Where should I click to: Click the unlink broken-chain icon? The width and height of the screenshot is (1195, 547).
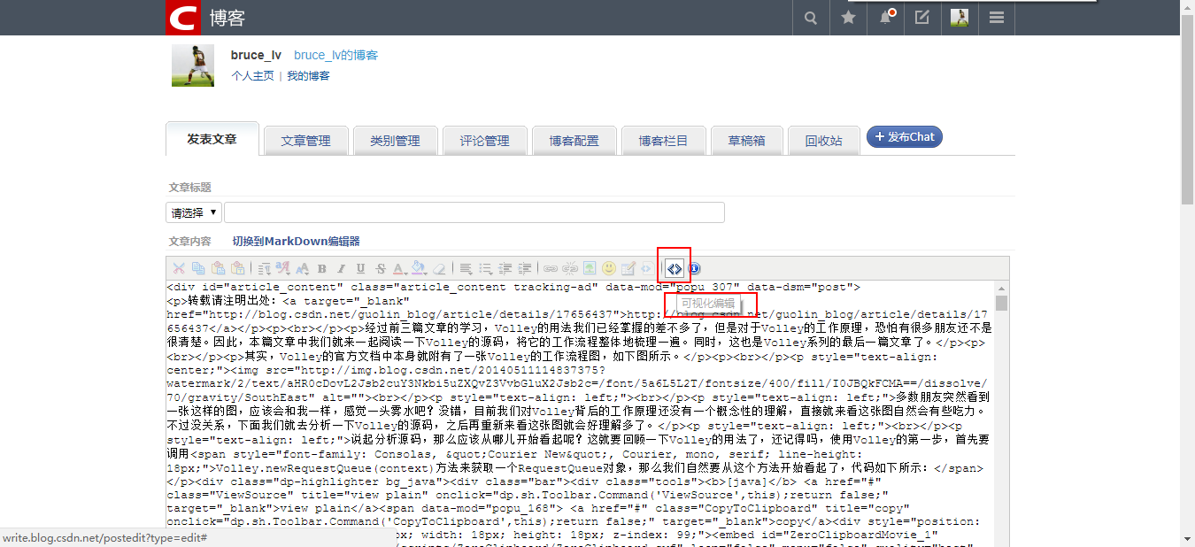(569, 268)
